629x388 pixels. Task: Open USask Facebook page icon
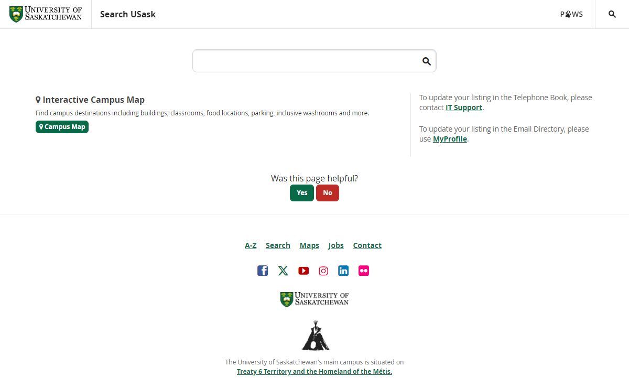coord(263,271)
